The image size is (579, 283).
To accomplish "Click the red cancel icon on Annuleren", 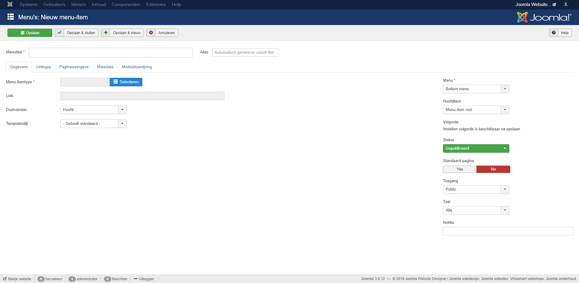I will 151,33.
